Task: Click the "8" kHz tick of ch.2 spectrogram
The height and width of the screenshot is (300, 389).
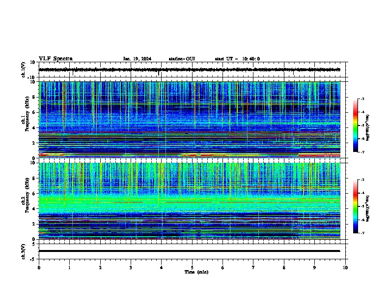Action: (34, 178)
